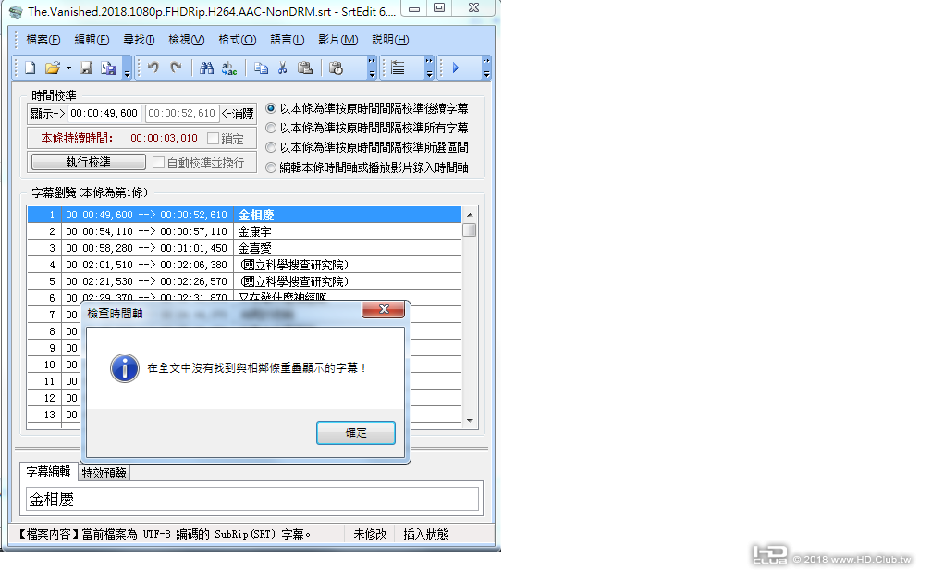Open the 檔案(F) menu

(x=43, y=40)
